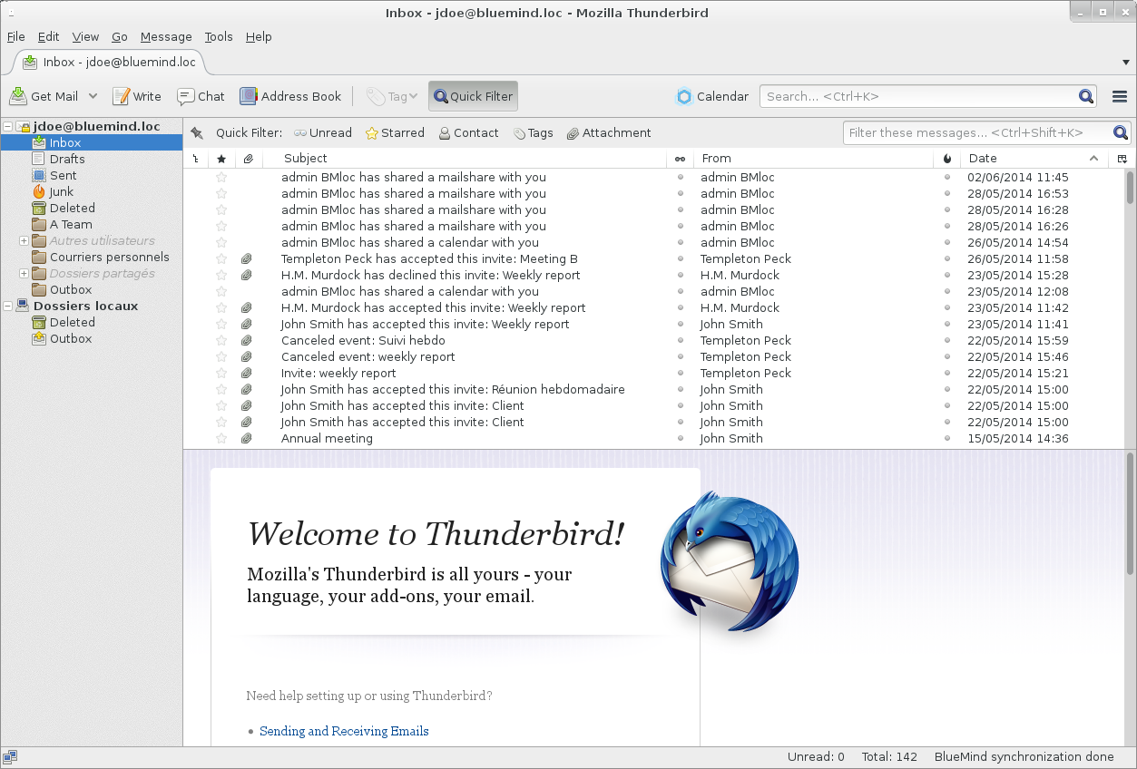Toggle the Tags quick filter

[533, 133]
